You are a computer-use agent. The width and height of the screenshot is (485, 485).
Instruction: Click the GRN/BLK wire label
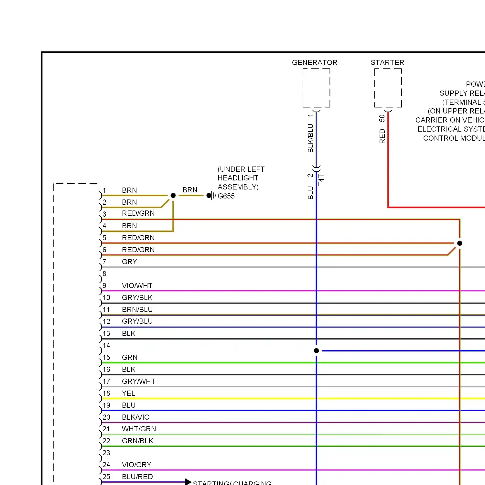click(137, 441)
